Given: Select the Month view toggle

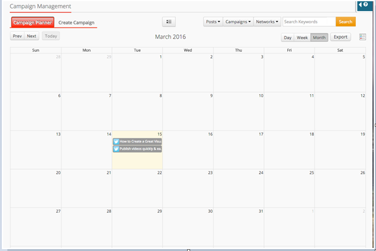Looking at the screenshot, I should (319, 38).
